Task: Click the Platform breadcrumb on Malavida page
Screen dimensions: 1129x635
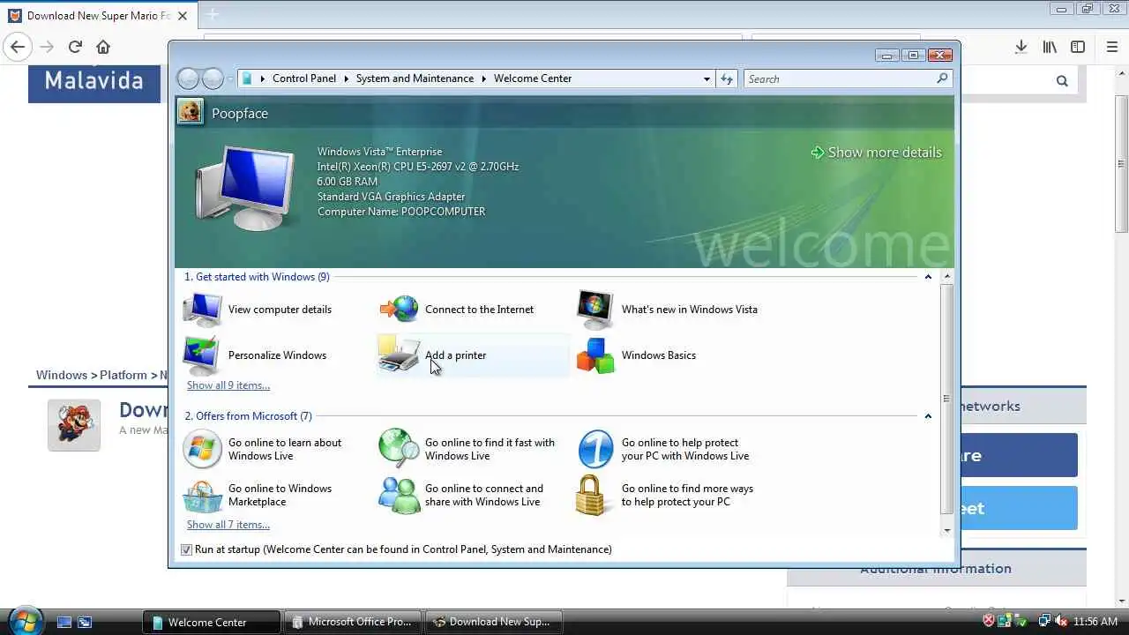Action: (123, 375)
